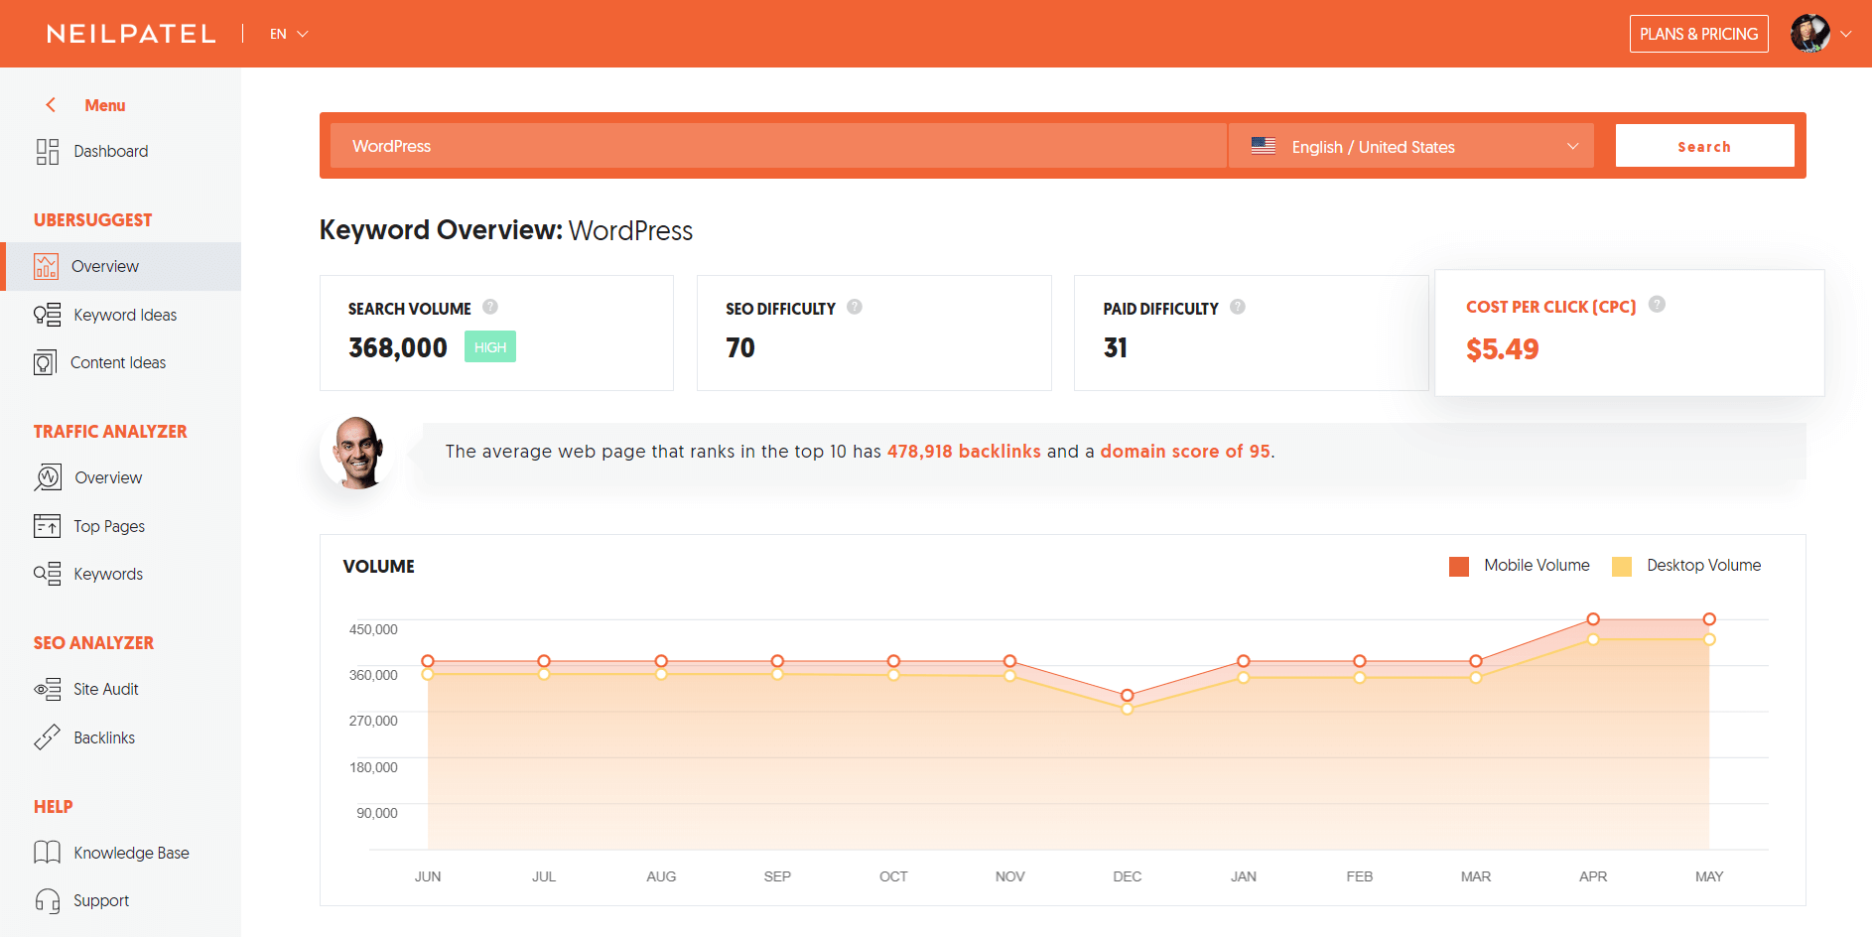Toggle the Desktop Volume legend swatch
1872x937 pixels.
1622,566
